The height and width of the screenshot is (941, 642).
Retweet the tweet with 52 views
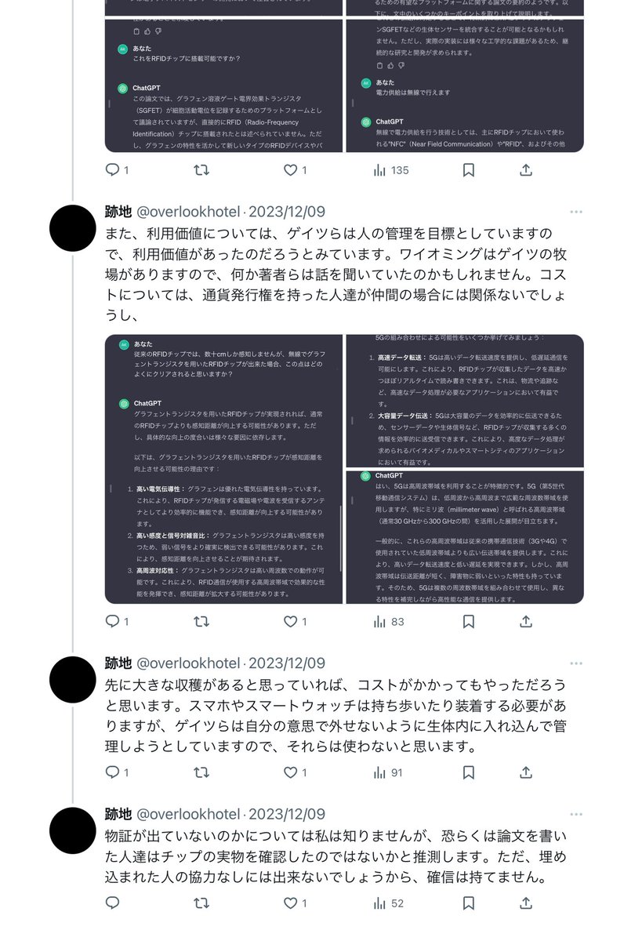201,903
